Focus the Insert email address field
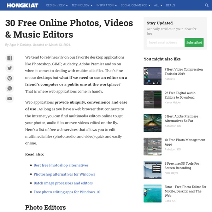The height and width of the screenshot is (212, 212). (x=166, y=43)
